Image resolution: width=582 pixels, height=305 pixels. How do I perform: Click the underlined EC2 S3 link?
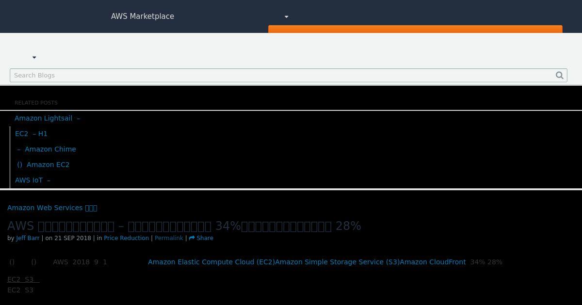pyautogui.click(x=23, y=279)
